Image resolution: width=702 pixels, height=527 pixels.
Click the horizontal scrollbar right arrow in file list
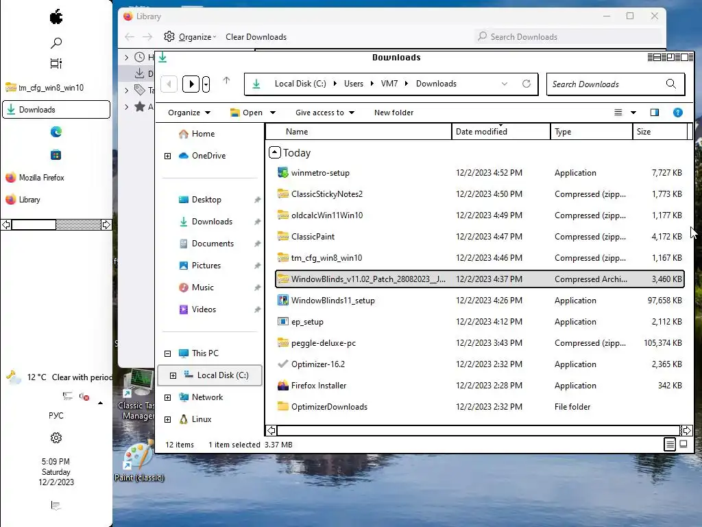(x=687, y=431)
